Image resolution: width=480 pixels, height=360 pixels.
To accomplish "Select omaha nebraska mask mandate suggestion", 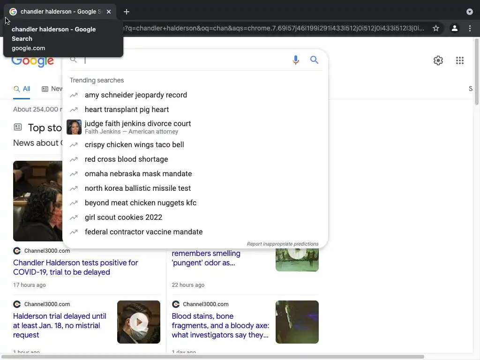I will coord(195,173).
